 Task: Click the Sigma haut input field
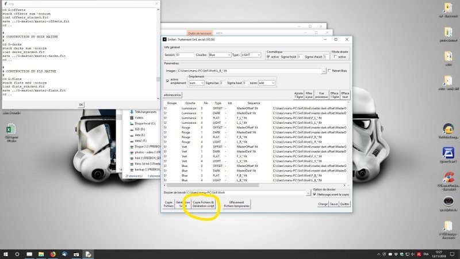[246, 83]
